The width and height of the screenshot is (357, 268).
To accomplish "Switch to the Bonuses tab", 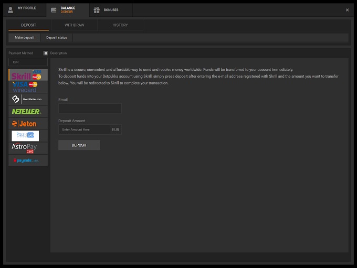I will point(110,9).
